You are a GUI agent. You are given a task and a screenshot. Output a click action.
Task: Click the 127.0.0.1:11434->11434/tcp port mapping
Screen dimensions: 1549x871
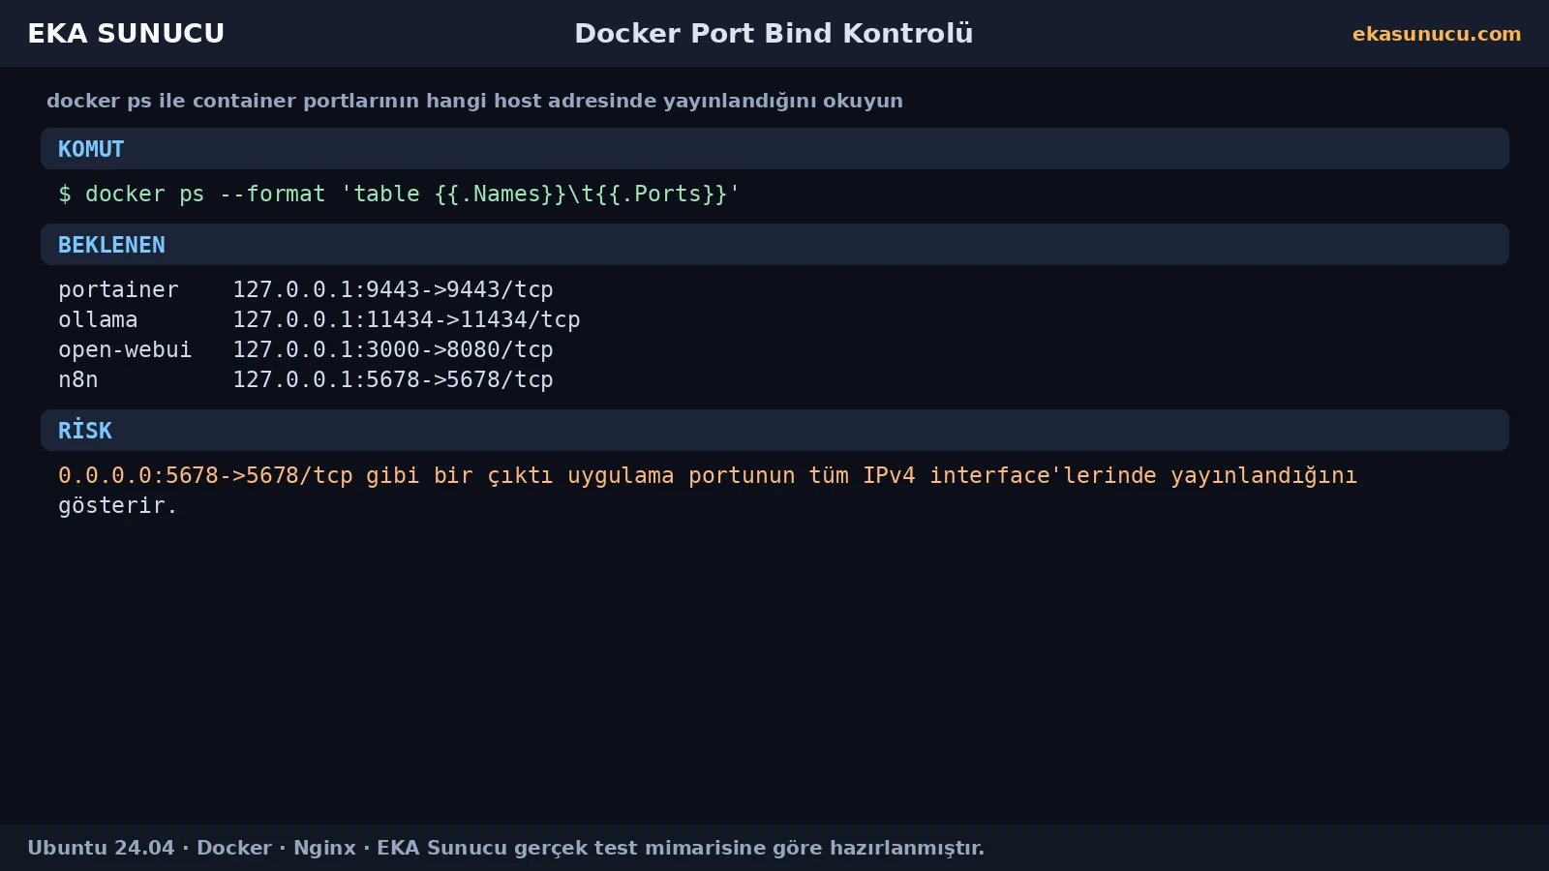[407, 319]
